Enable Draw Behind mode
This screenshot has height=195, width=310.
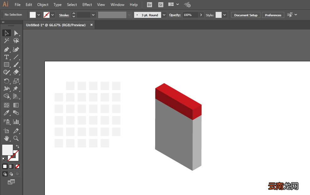[11, 174]
